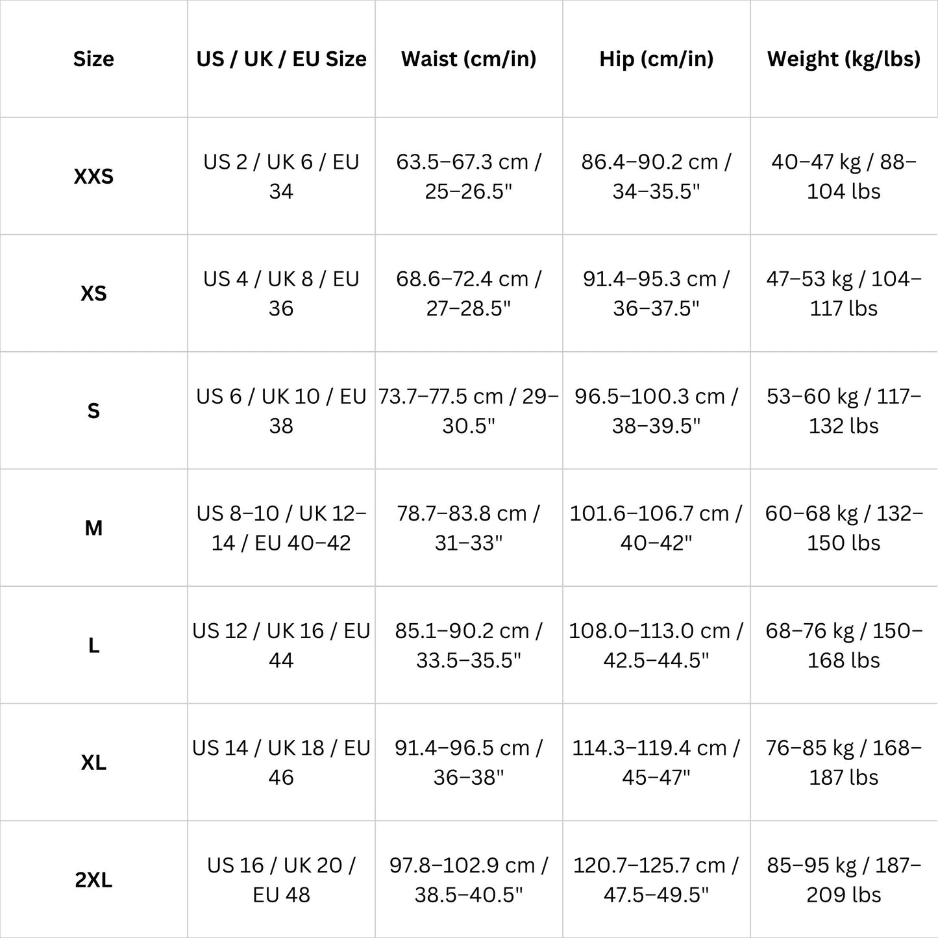Click the S size row label
The image size is (938, 938).
coord(93,411)
